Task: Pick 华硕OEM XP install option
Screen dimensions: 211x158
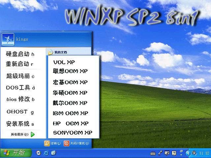Action: click(70, 93)
